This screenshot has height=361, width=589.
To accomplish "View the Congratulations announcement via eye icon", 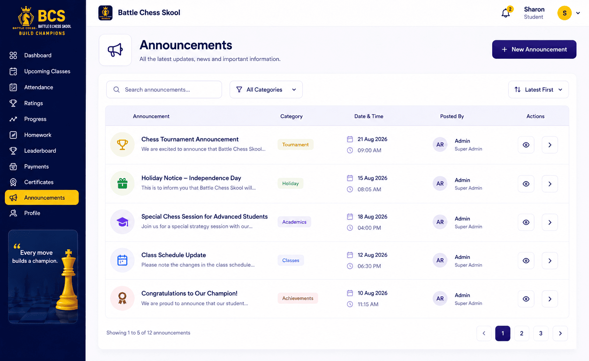I will point(526,299).
